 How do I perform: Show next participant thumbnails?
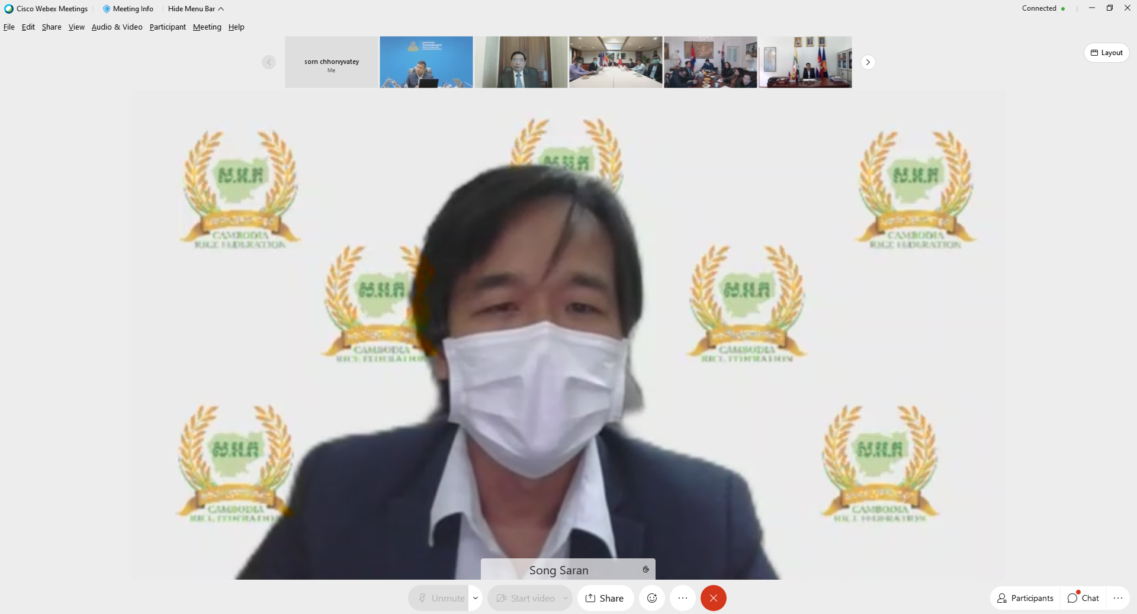(868, 62)
